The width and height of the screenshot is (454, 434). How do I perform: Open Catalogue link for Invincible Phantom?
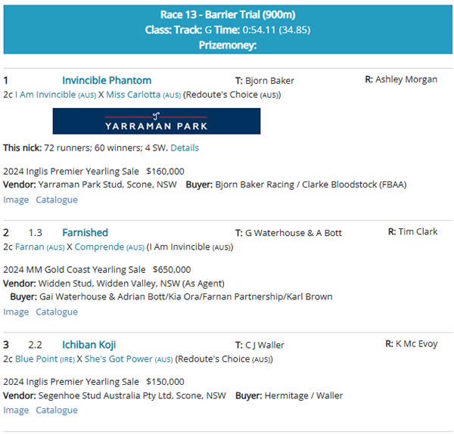tap(57, 200)
